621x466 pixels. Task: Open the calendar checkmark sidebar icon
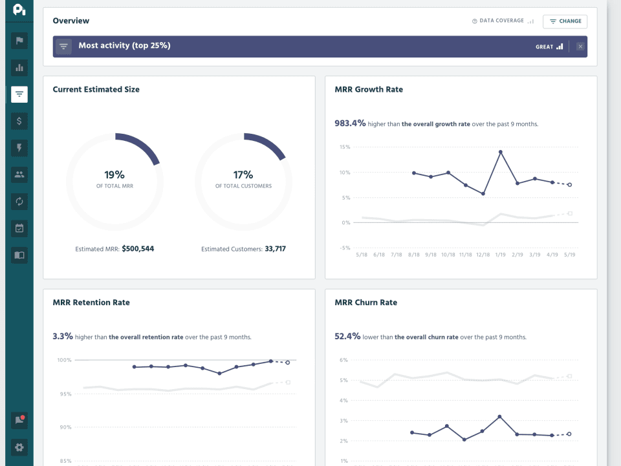(x=19, y=228)
